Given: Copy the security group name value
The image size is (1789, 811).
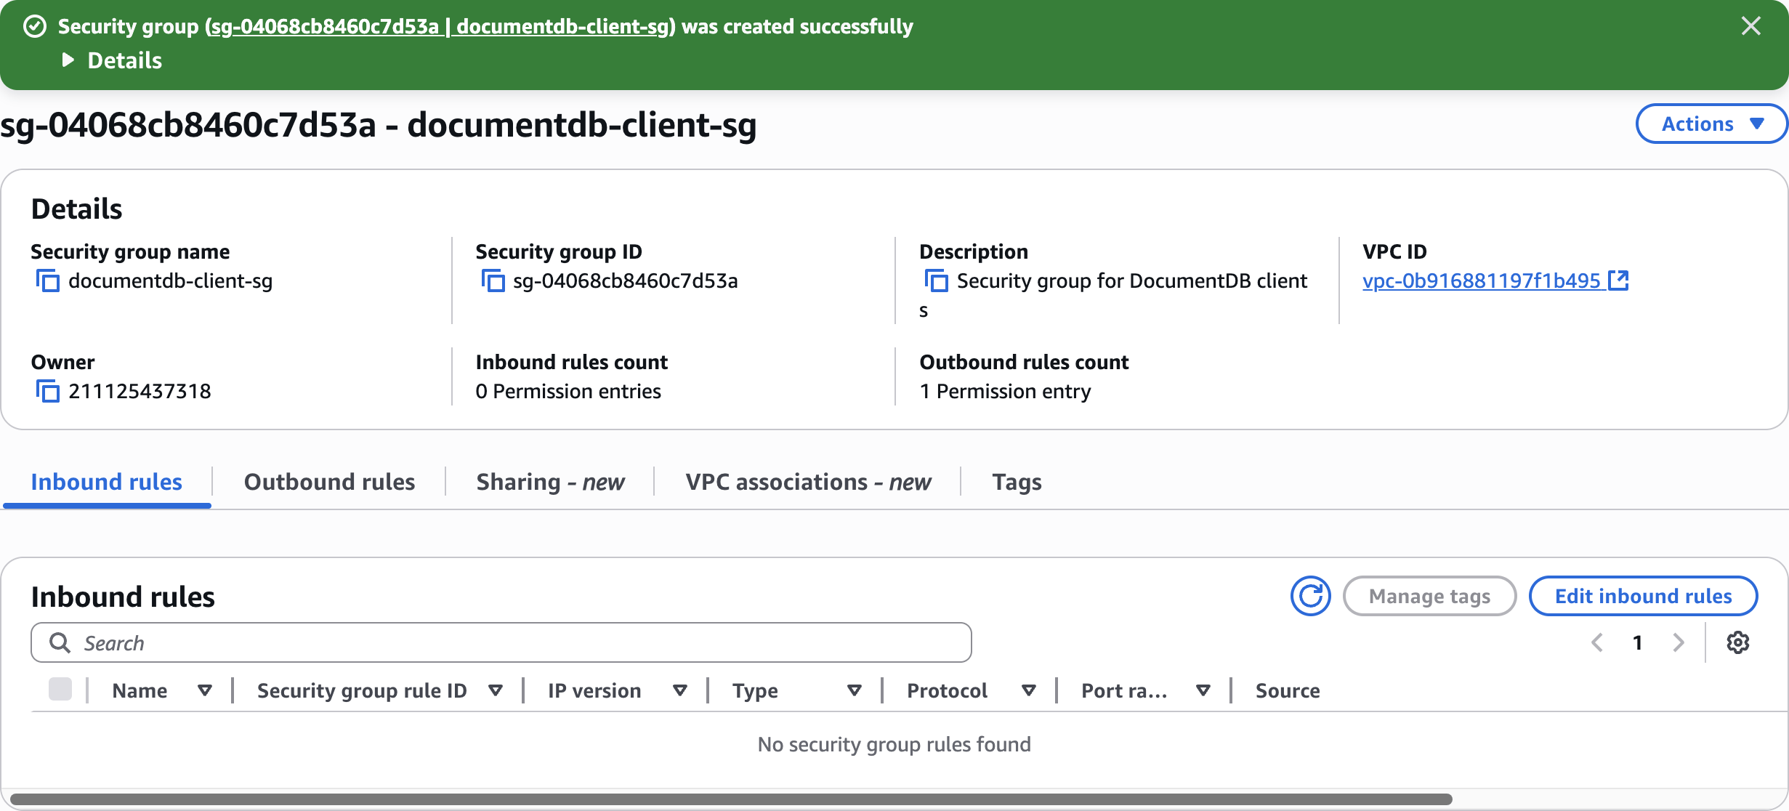Looking at the screenshot, I should 48,281.
